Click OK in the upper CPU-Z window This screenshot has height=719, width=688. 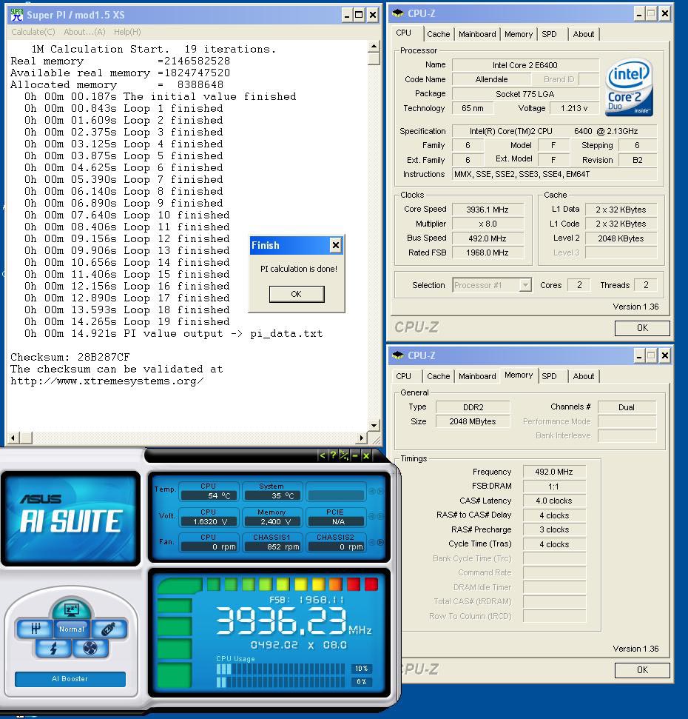tap(642, 328)
